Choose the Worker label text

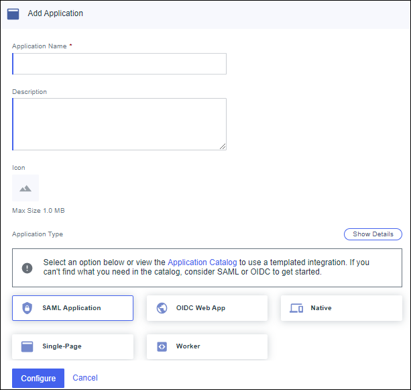pos(188,346)
